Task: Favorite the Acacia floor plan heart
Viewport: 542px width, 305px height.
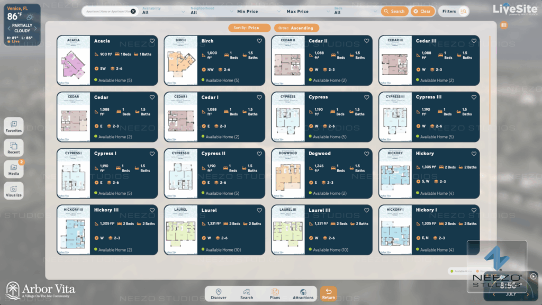Action: [x=152, y=41]
